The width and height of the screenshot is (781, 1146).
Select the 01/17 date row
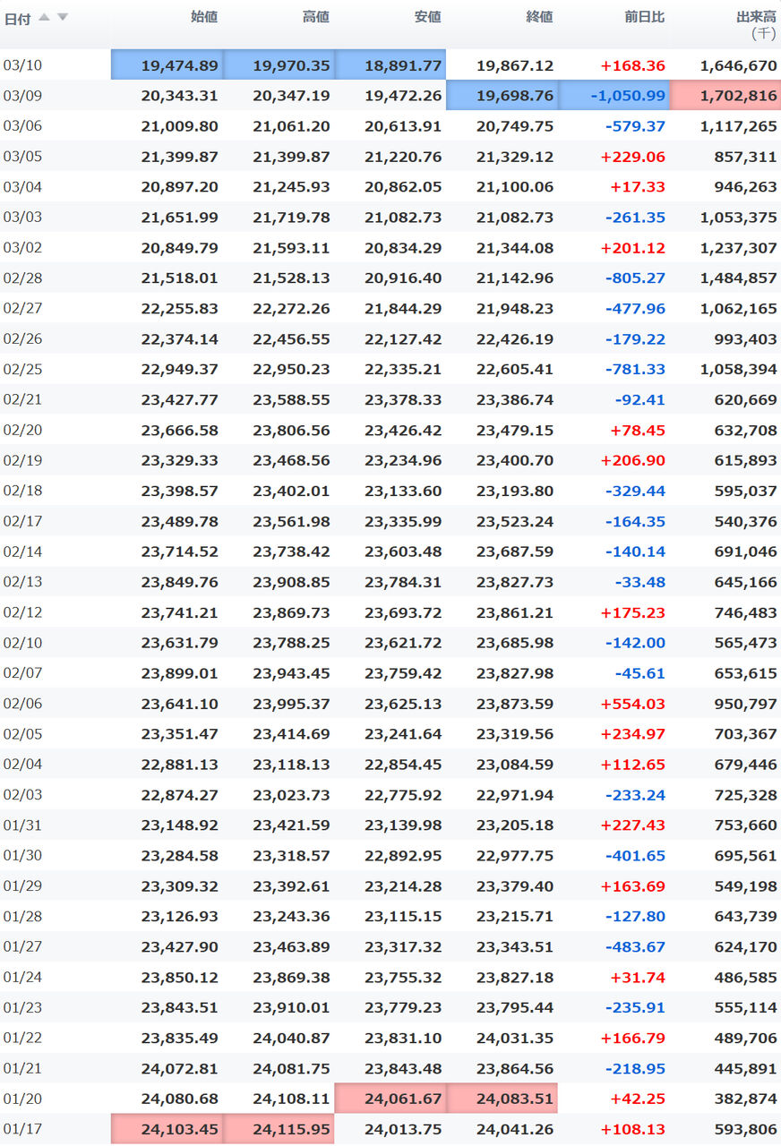point(390,1129)
